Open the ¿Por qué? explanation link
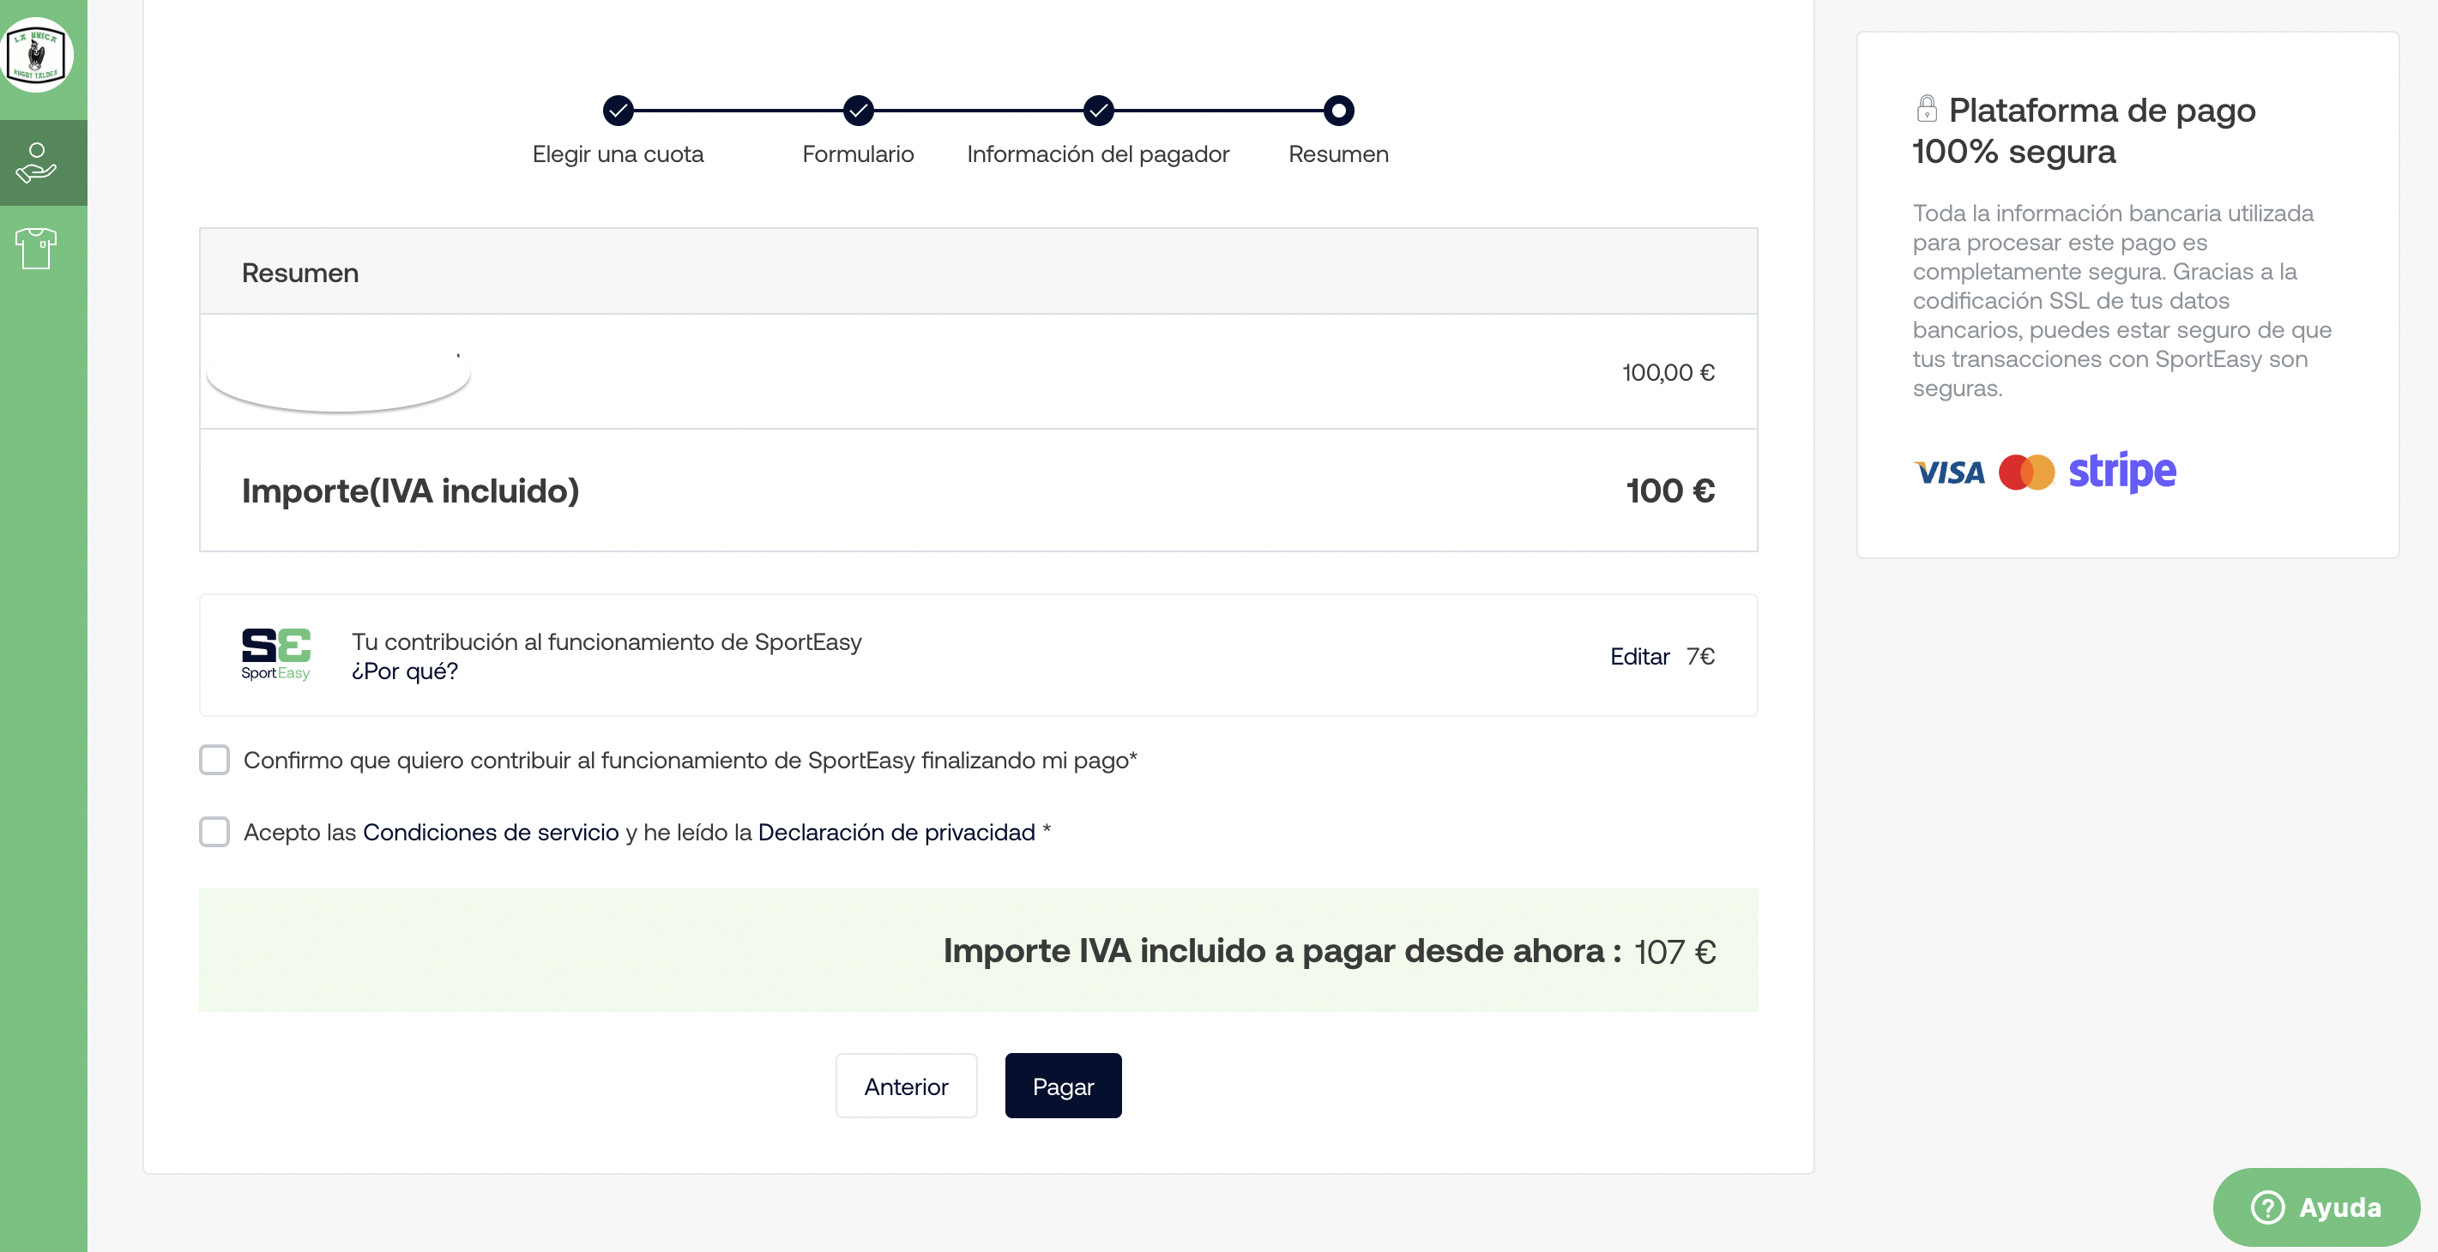2438x1252 pixels. 405,671
